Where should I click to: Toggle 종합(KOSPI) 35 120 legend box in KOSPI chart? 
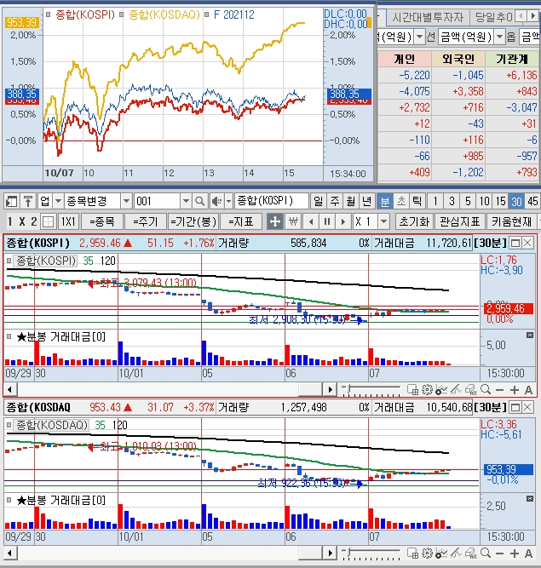point(9,261)
